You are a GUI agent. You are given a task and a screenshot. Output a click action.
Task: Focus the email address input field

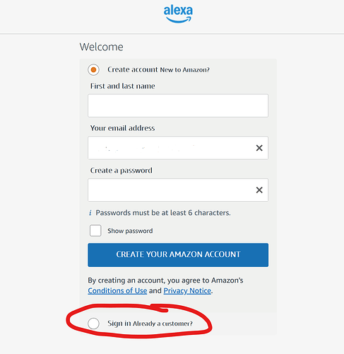tap(178, 148)
